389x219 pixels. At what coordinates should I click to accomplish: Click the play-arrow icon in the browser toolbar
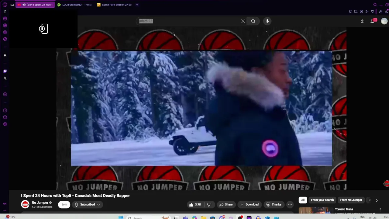(x=367, y=12)
